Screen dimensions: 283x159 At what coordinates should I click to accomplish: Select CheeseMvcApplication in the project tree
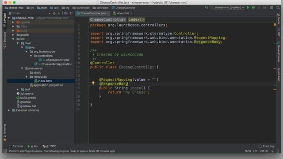coord(57,64)
